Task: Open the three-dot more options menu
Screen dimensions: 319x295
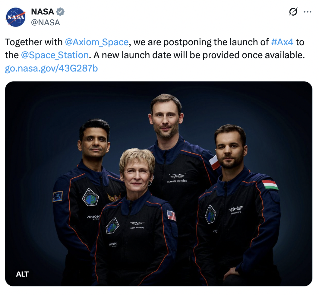Action: coord(307,12)
